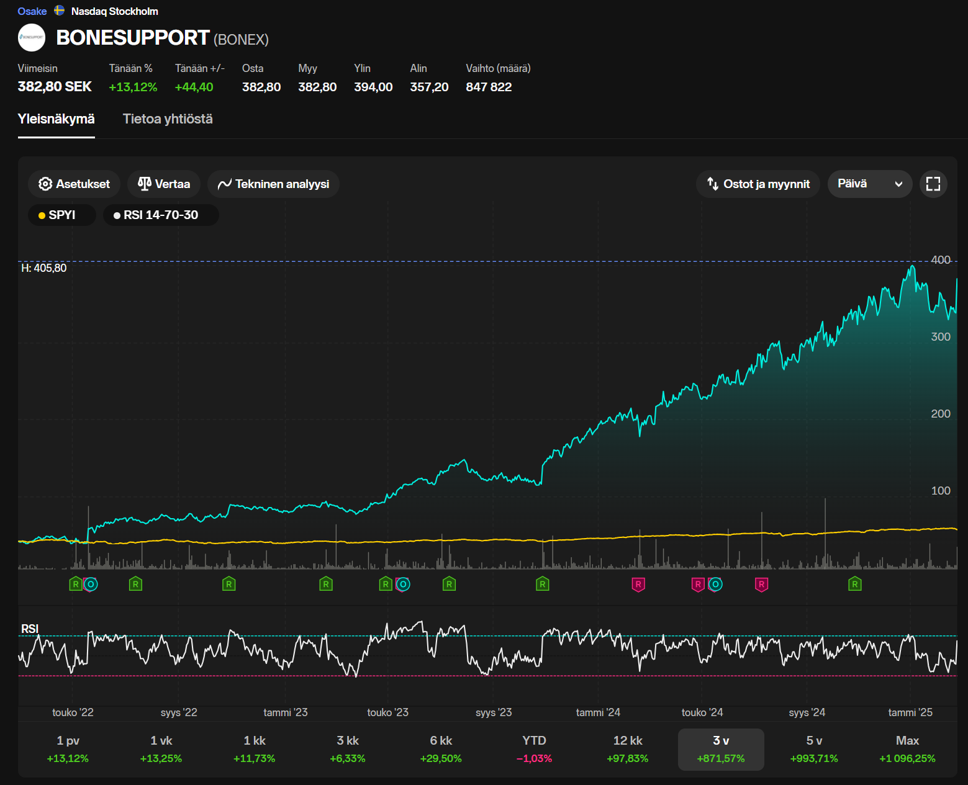Viewport: 968px width, 785px height.
Task: Click the Asetukset gear icon
Action: pyautogui.click(x=45, y=184)
